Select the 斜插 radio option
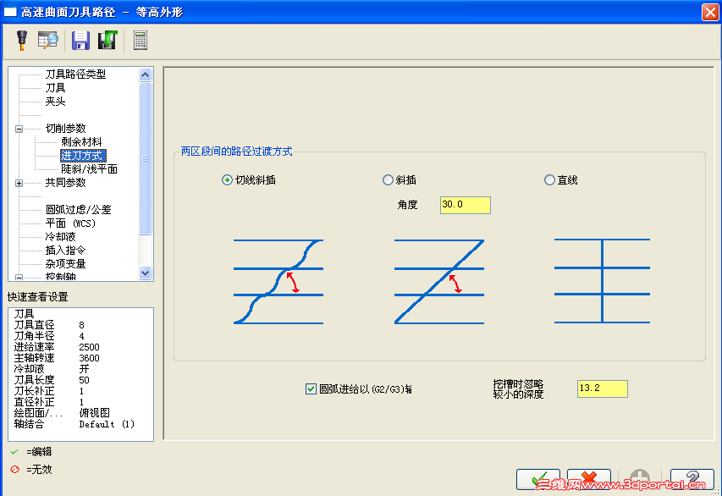This screenshot has height=496, width=722. [388, 179]
